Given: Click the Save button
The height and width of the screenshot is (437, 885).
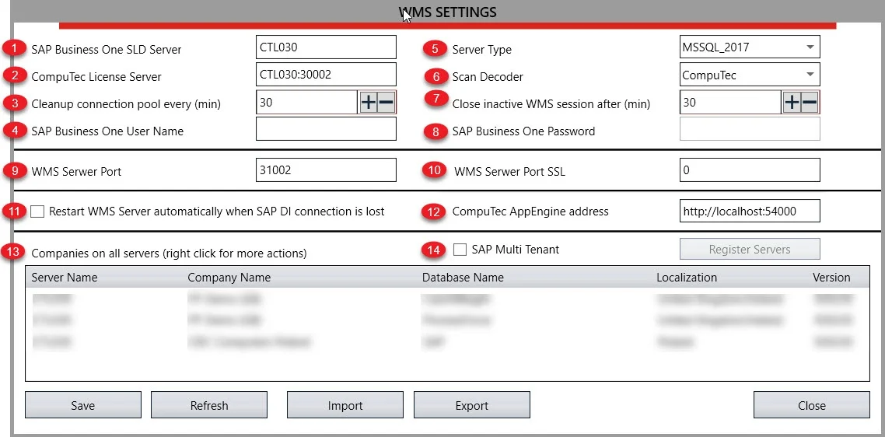Looking at the screenshot, I should [83, 405].
